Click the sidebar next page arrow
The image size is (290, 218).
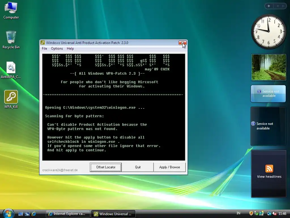283,6
